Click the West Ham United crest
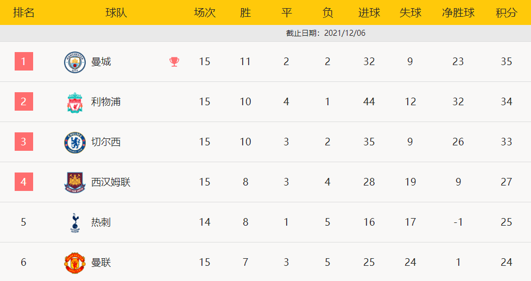Image resolution: width=531 pixels, height=281 pixels. click(x=74, y=182)
